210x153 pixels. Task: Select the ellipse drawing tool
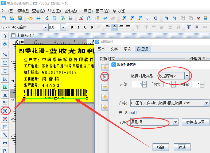tap(5, 71)
